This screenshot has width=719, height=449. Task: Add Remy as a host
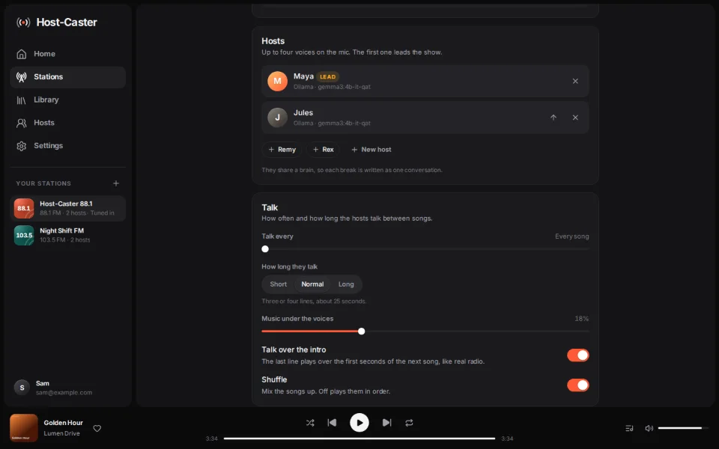282,150
